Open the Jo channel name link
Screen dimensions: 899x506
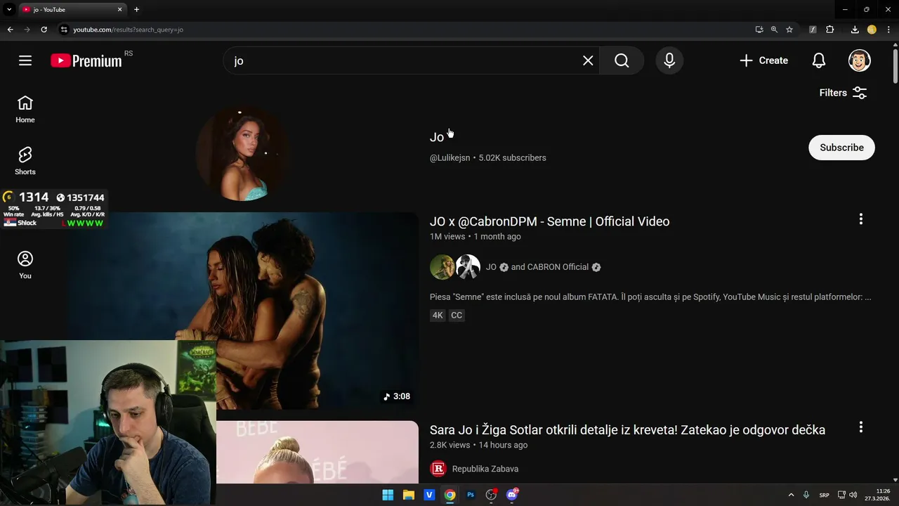click(437, 137)
